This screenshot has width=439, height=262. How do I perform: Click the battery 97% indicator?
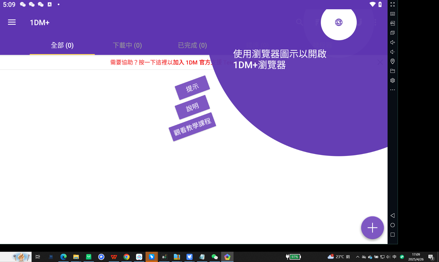293,257
